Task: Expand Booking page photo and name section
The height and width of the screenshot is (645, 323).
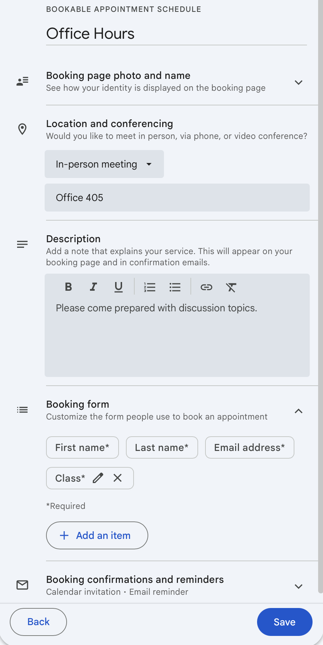Action: click(298, 82)
